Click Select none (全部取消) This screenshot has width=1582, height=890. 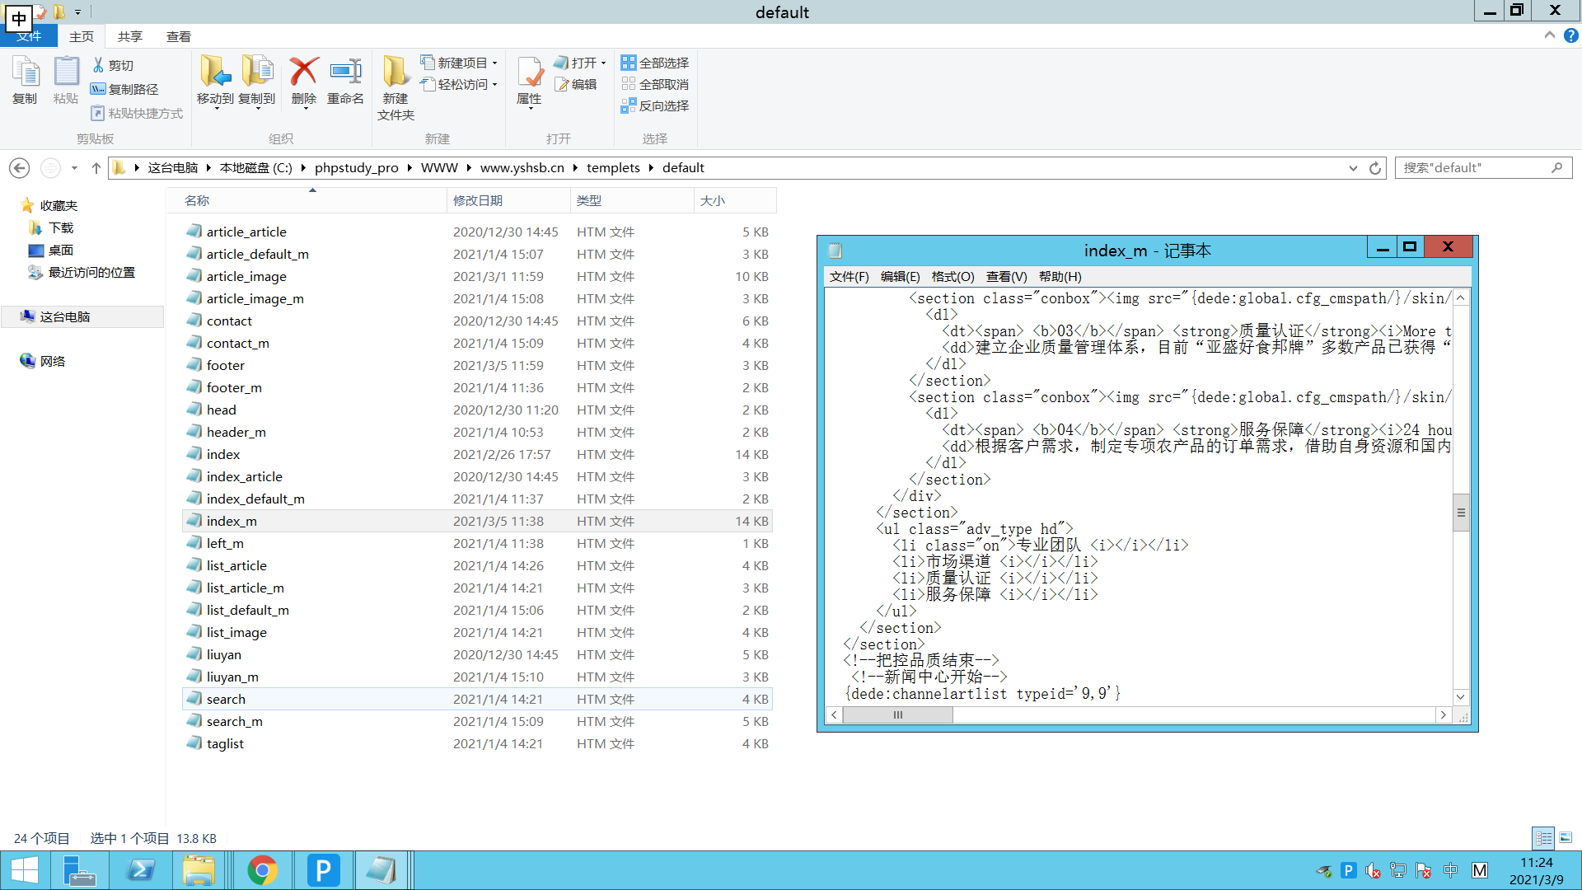(655, 84)
